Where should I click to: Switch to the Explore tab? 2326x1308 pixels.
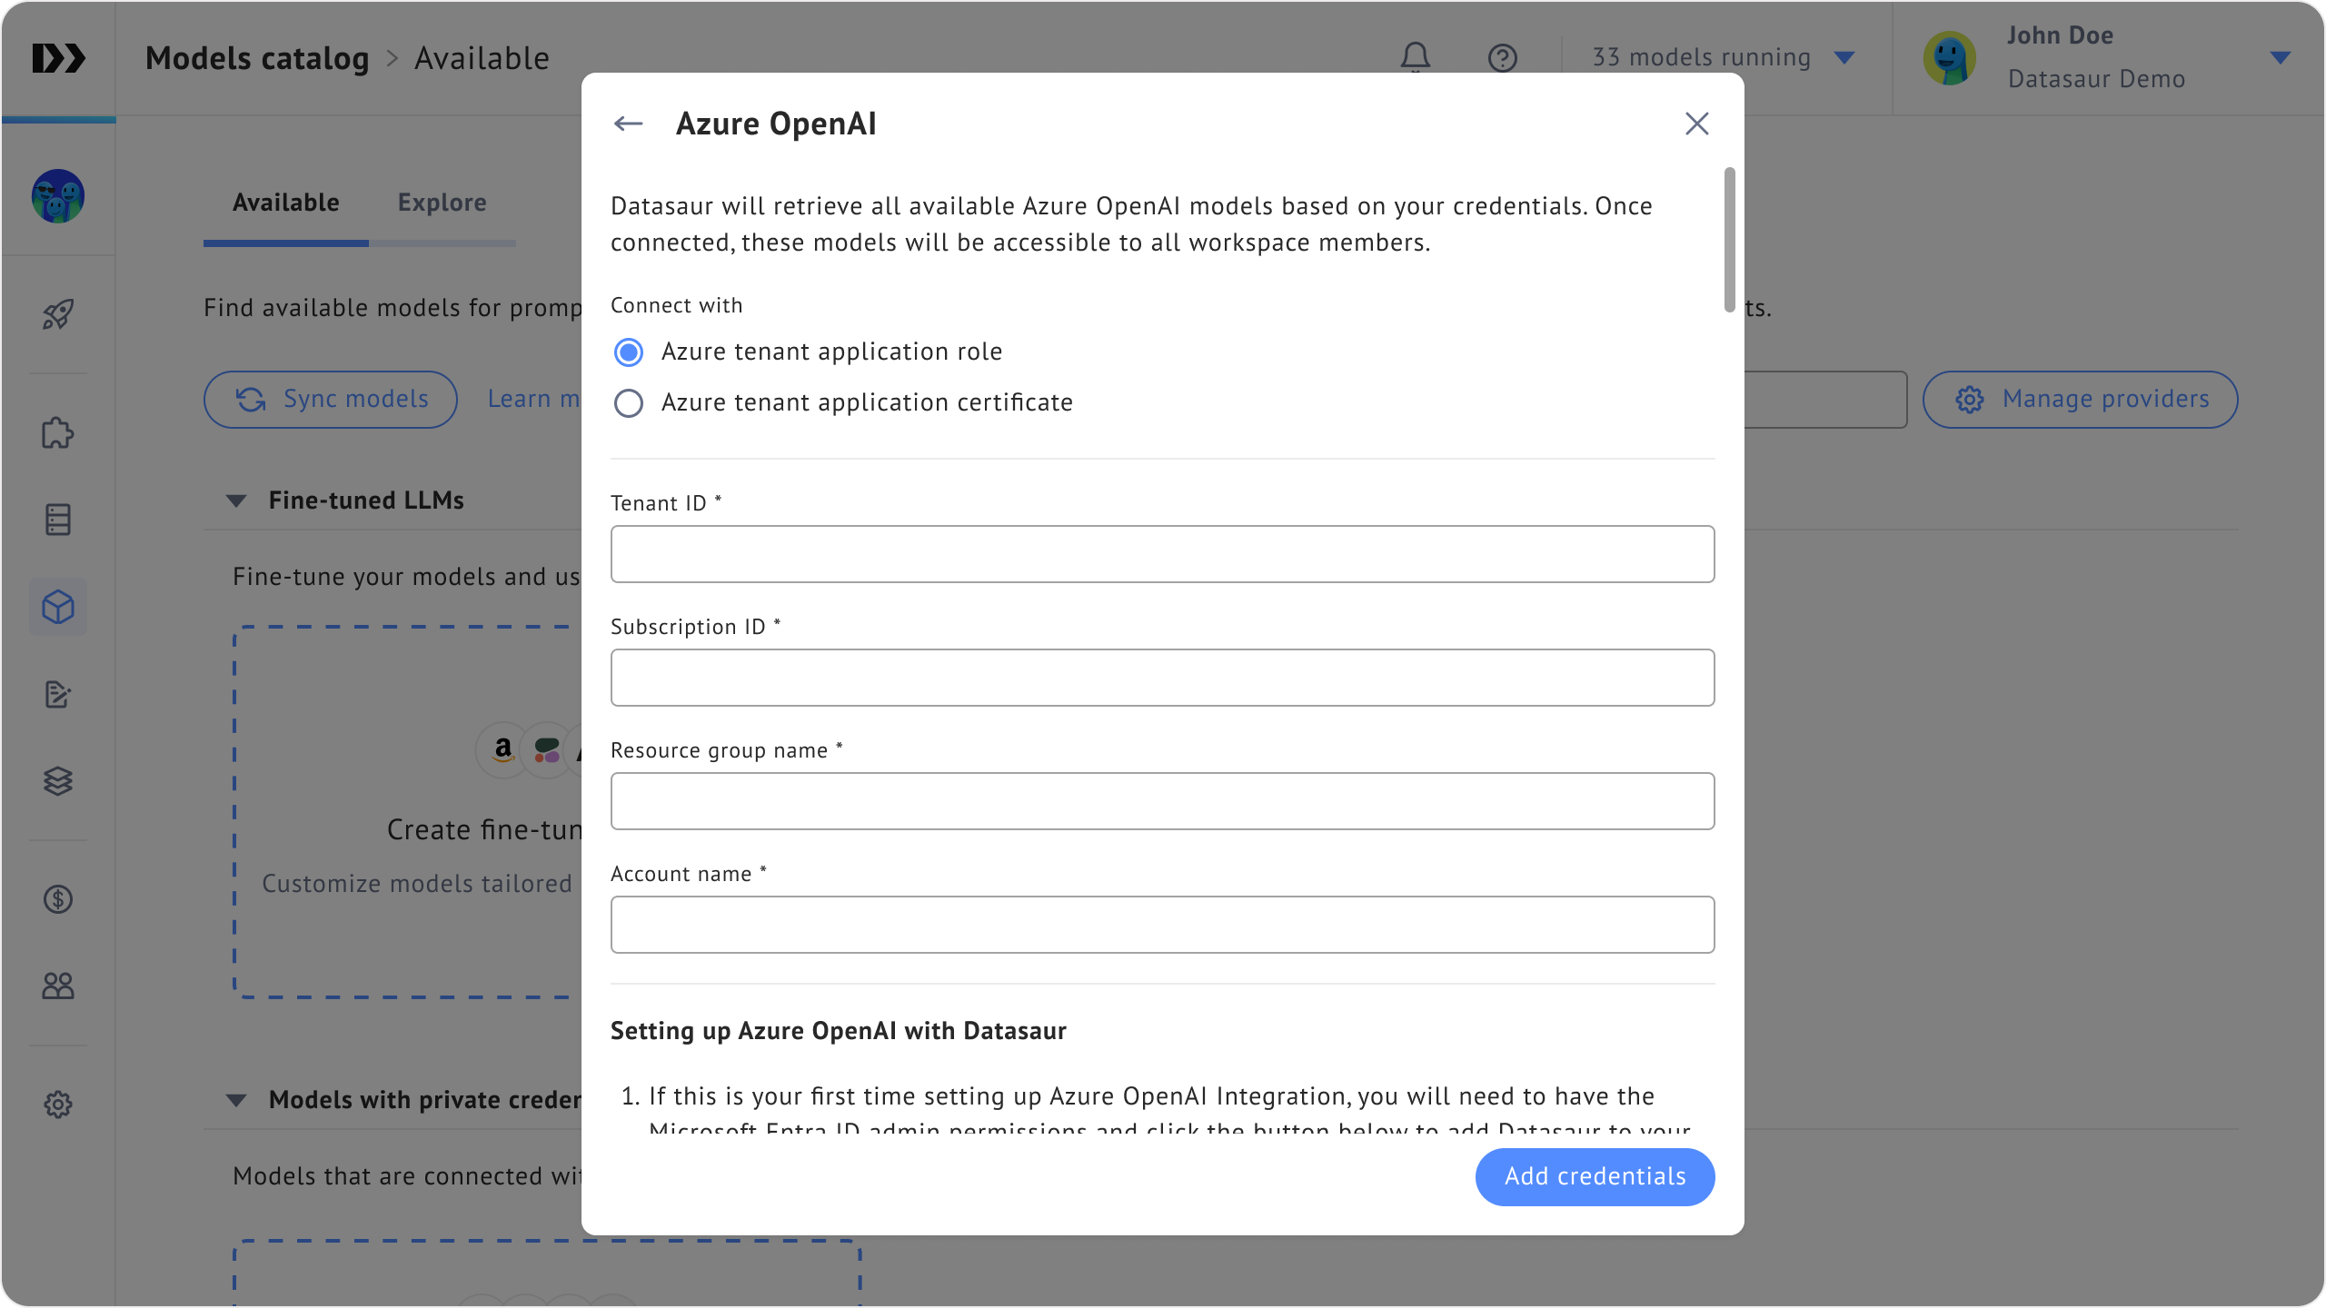[442, 203]
